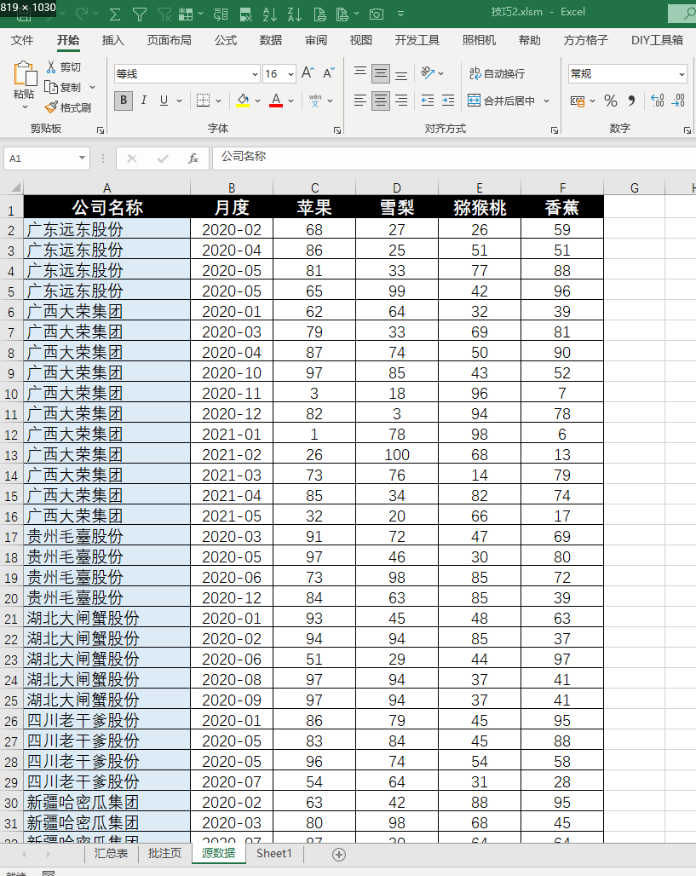Click the Filter funnel icon in quick access toolbar
Image resolution: width=696 pixels, height=876 pixels.
click(140, 14)
